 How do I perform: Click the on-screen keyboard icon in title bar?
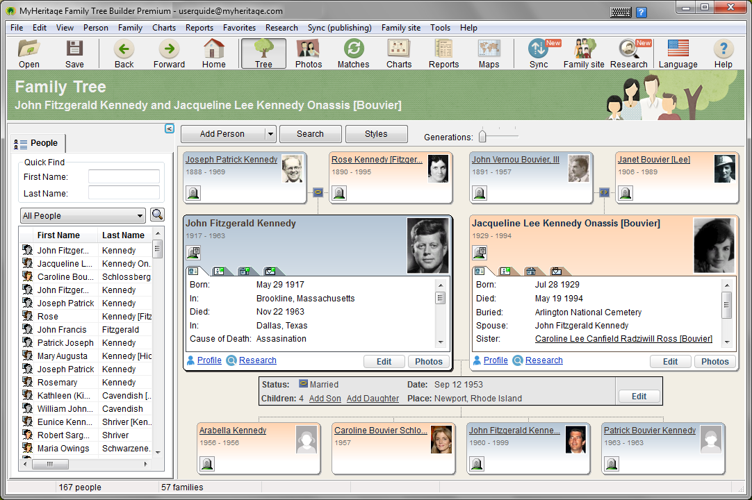pos(621,12)
